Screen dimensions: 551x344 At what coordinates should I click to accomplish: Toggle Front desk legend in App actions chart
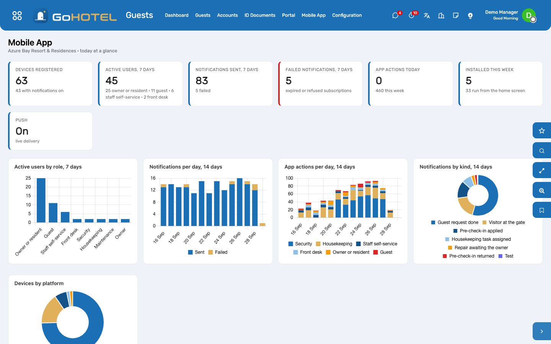pyautogui.click(x=308, y=252)
